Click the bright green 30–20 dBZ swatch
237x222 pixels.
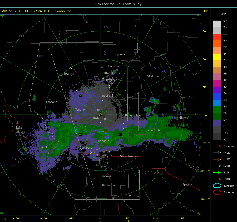(217, 110)
